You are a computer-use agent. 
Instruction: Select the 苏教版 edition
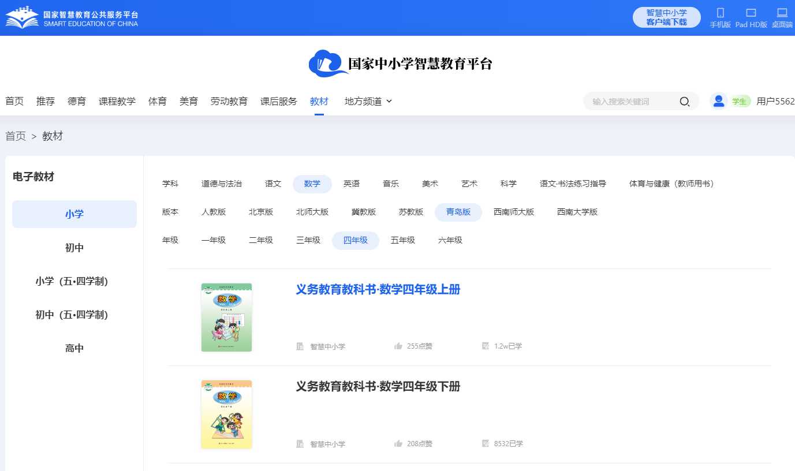[411, 212]
